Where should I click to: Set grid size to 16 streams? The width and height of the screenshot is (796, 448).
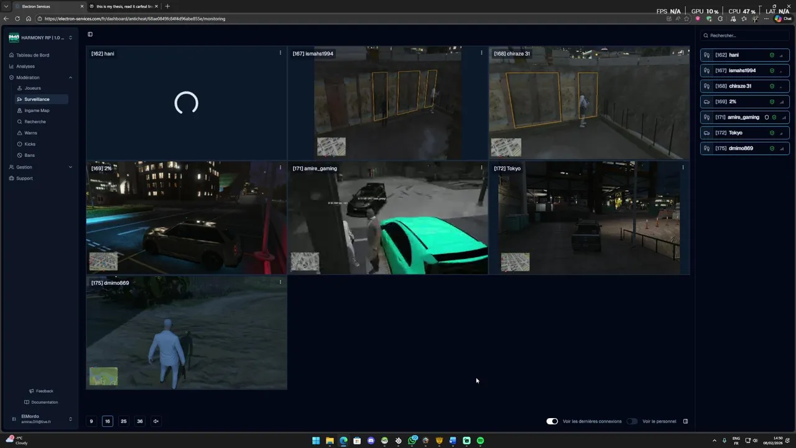tap(108, 421)
